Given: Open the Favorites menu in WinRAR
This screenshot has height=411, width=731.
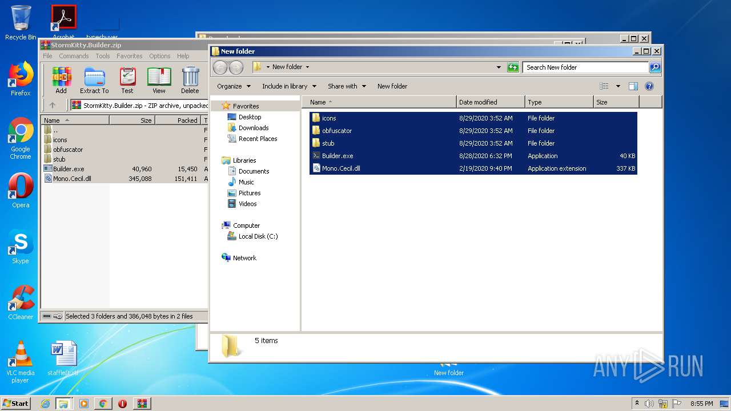Looking at the screenshot, I should click(x=130, y=56).
